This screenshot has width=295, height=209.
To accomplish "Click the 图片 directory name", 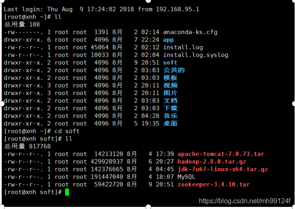I will [x=170, y=93].
